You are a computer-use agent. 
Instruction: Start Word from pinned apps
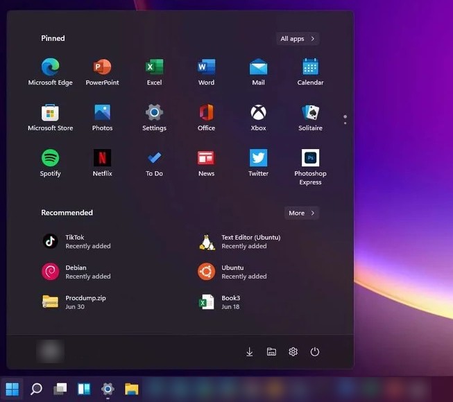(206, 72)
